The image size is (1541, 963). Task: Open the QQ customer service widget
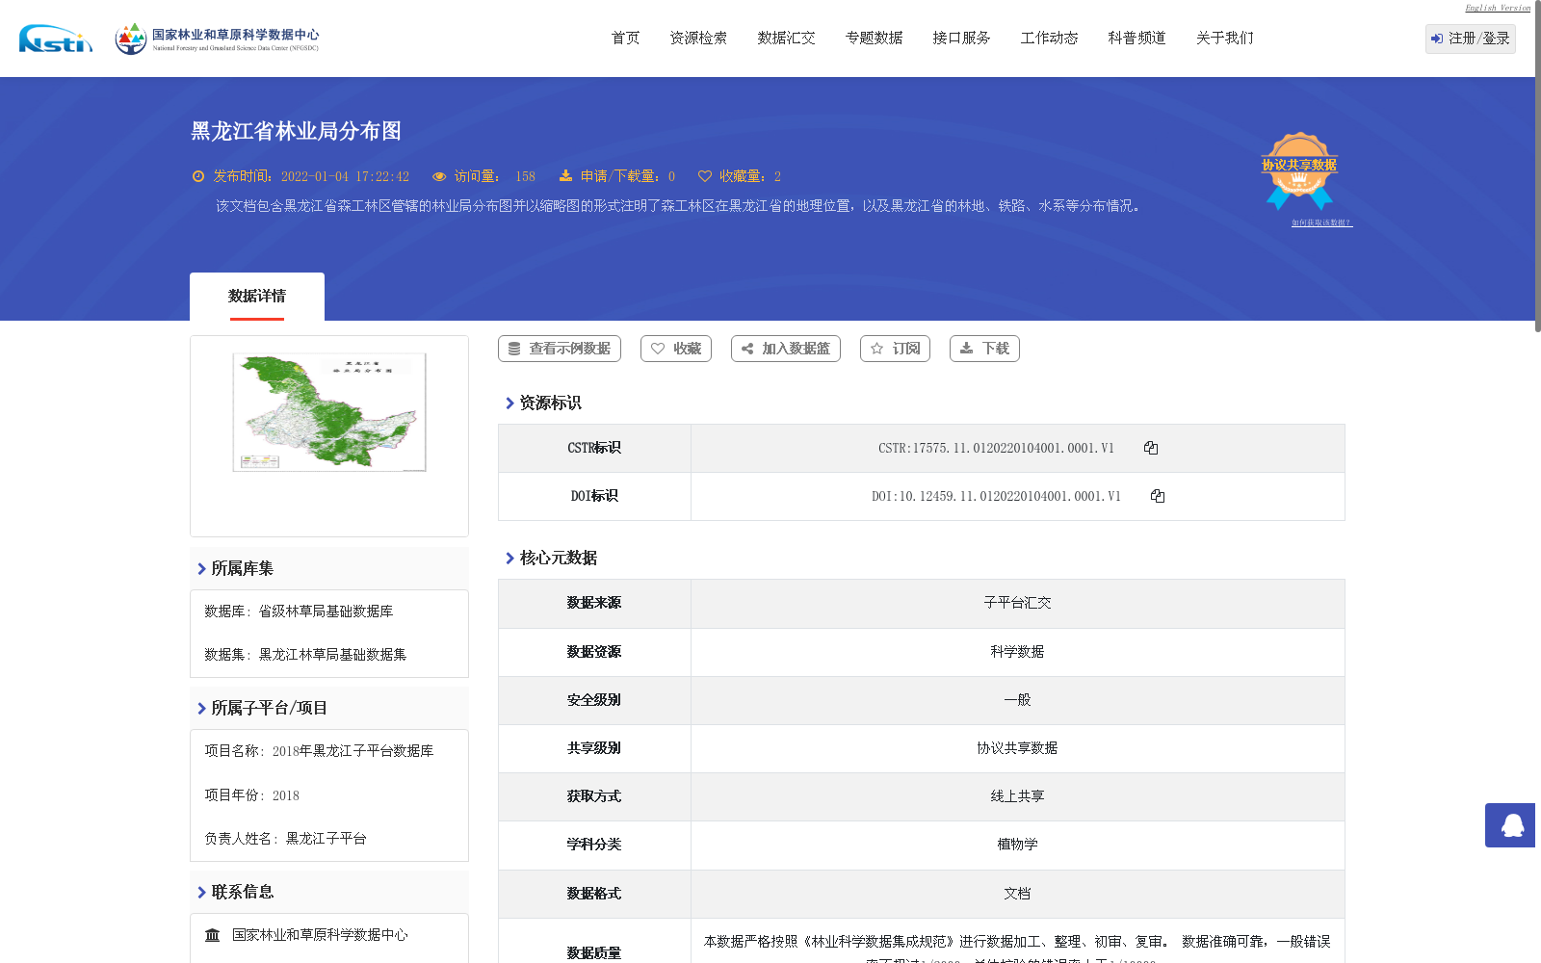1510,825
